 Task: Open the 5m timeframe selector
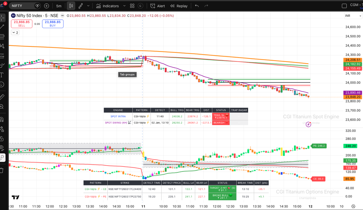[x=59, y=6]
